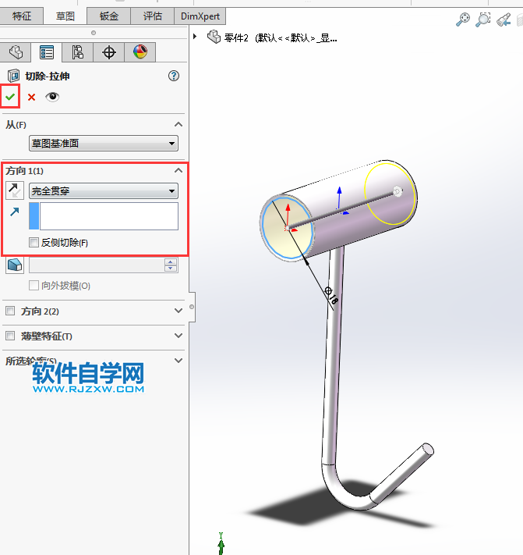
Task: Click the 切除-拉伸 feature icon
Action: coord(13,76)
